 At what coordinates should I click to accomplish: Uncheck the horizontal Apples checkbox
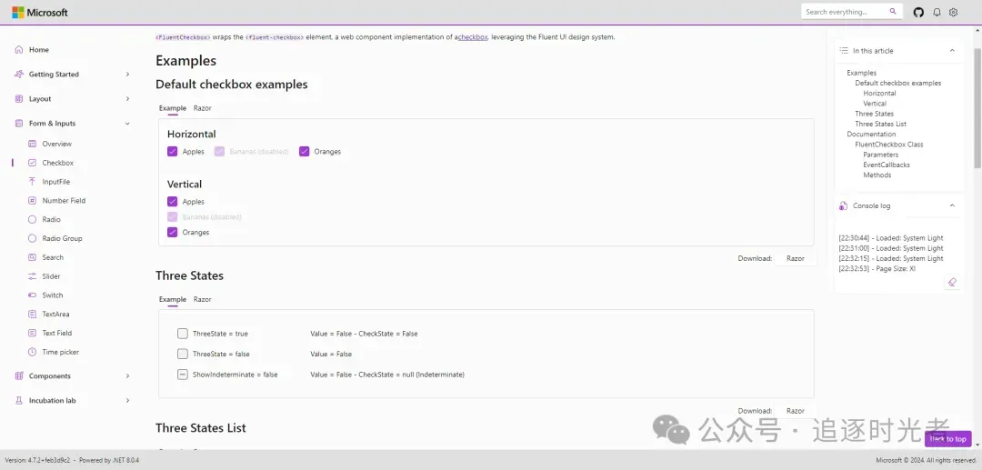click(x=172, y=152)
